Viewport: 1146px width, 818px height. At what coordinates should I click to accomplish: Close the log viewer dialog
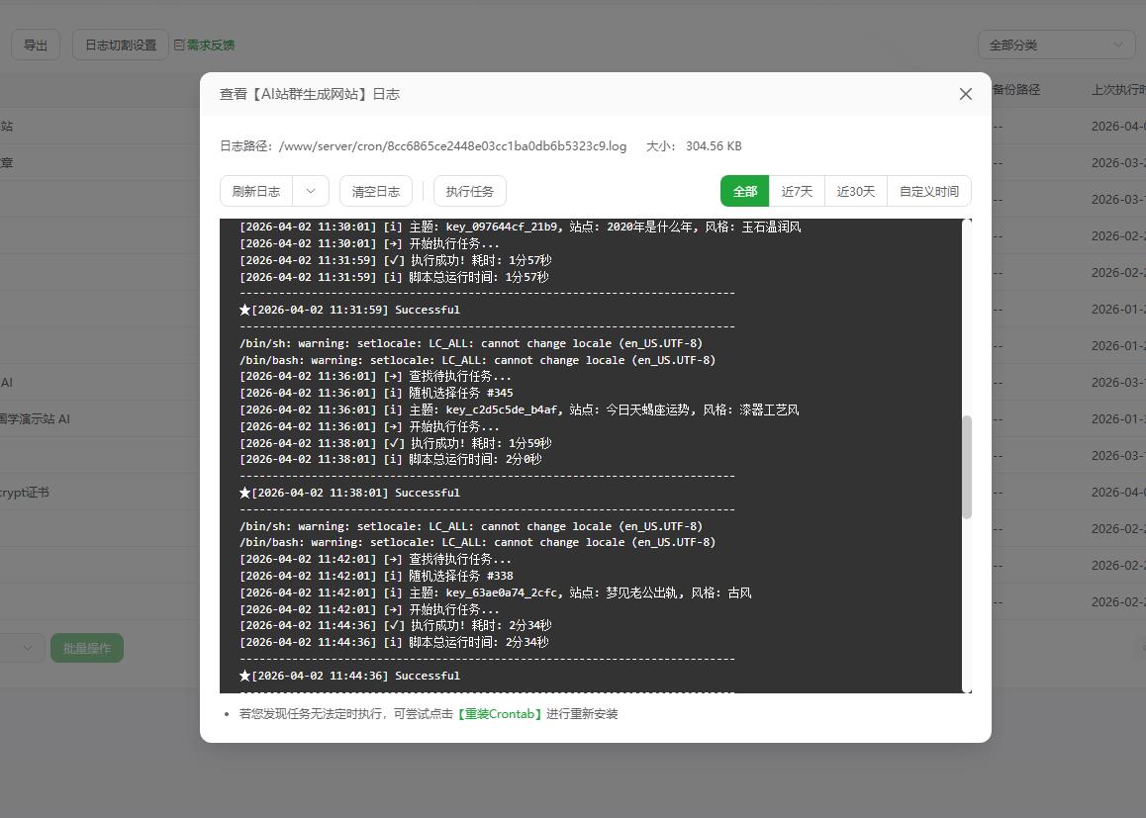pyautogui.click(x=965, y=94)
